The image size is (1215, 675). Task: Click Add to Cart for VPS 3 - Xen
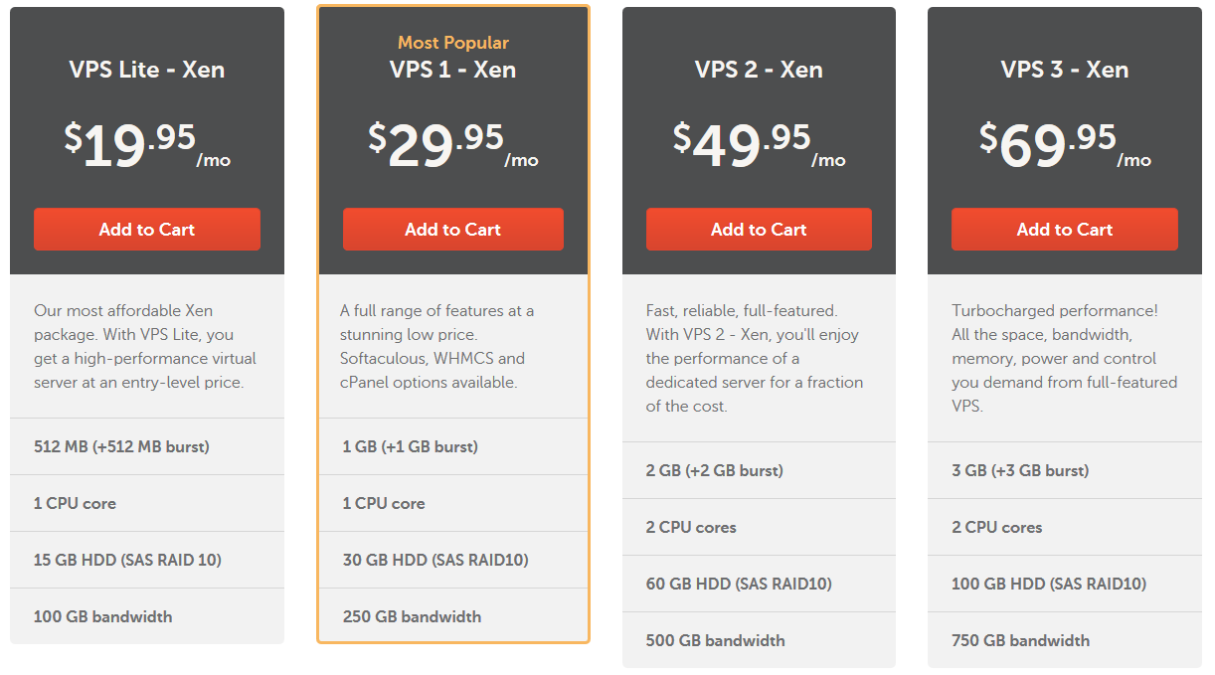(x=1064, y=229)
